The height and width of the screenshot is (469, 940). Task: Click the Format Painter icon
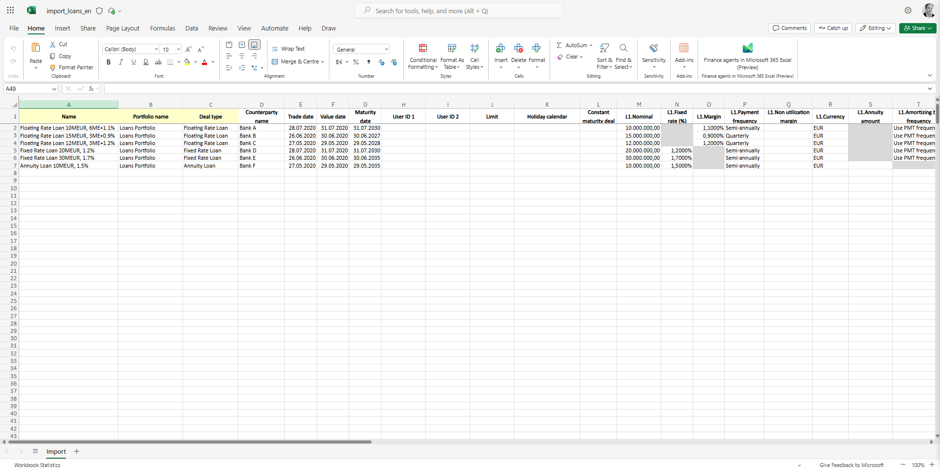point(53,68)
